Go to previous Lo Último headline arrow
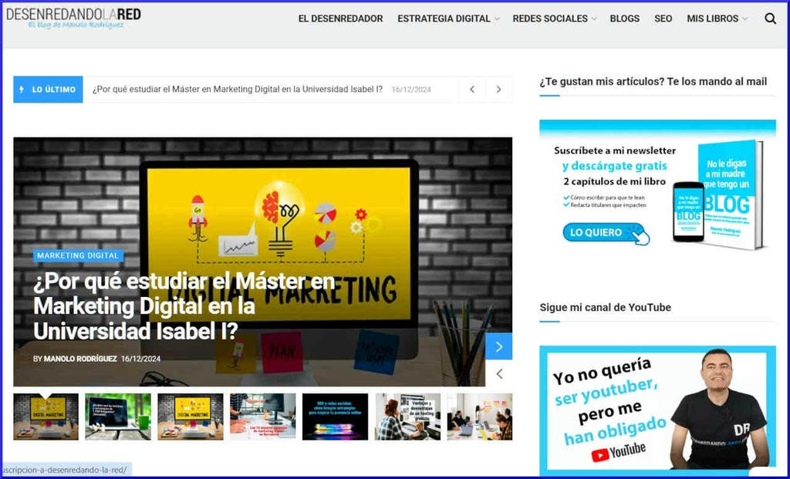Image resolution: width=790 pixels, height=479 pixels. pos(472,89)
